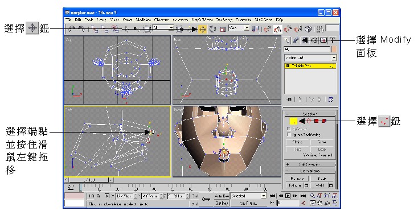This screenshot has height=219, width=418.
Task: Open the Help menu
Action: 280,20
